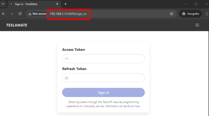Maximize the browser window

(196, 4)
